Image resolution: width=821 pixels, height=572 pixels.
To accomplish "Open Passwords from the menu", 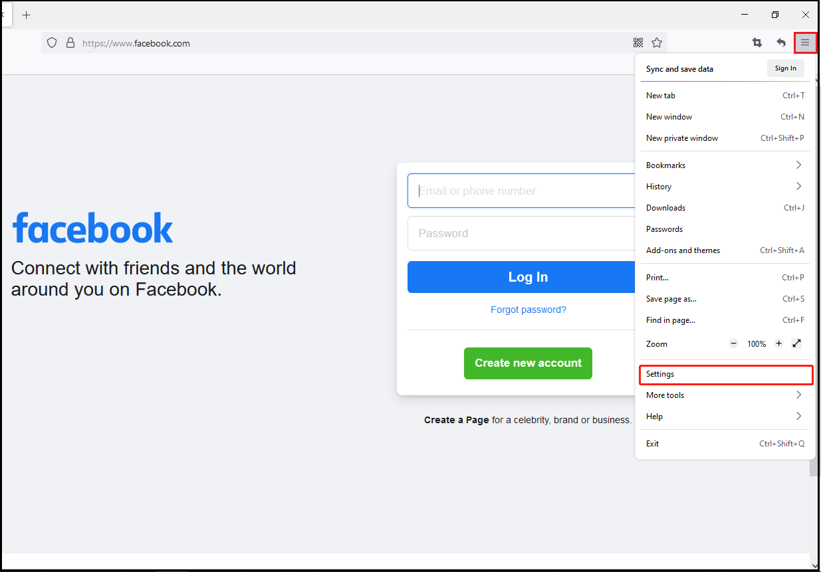I will tap(725, 229).
